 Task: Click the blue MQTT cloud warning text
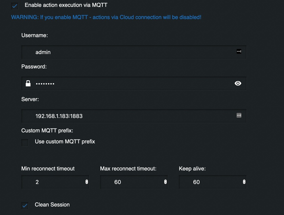106,17
